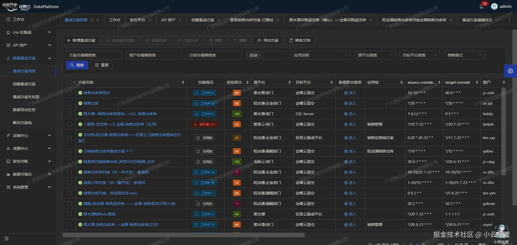Open the API 资产 tab

(168, 20)
